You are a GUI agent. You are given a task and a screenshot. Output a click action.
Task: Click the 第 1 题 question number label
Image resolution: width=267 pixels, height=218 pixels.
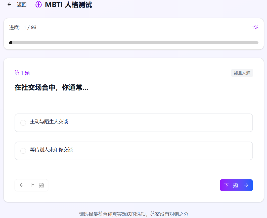22,73
